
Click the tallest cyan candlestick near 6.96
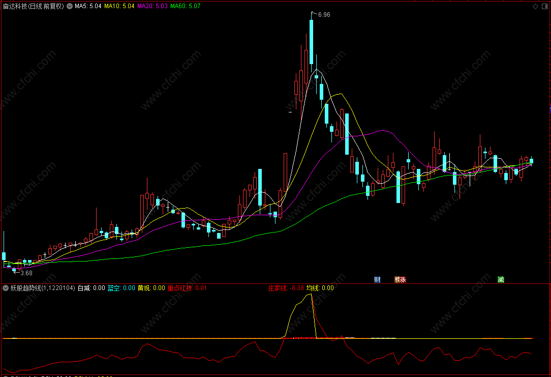click(x=312, y=42)
